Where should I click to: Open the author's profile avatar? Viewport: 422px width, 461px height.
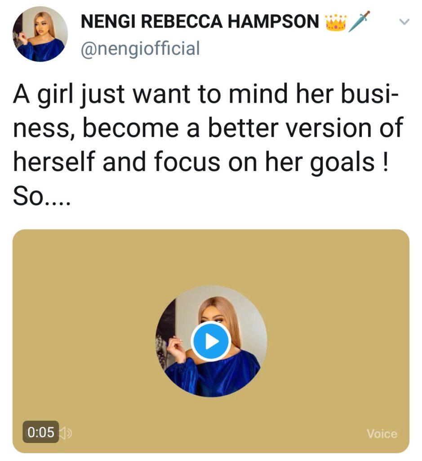[x=40, y=34]
